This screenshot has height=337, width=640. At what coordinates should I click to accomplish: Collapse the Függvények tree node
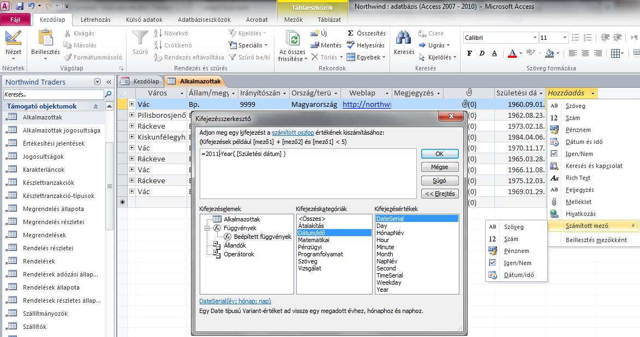click(x=207, y=228)
